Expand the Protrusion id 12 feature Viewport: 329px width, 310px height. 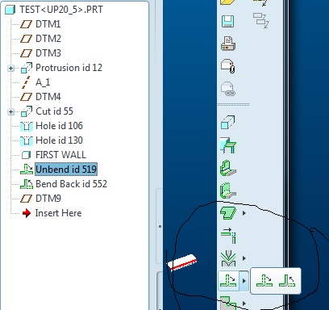[x=10, y=68]
